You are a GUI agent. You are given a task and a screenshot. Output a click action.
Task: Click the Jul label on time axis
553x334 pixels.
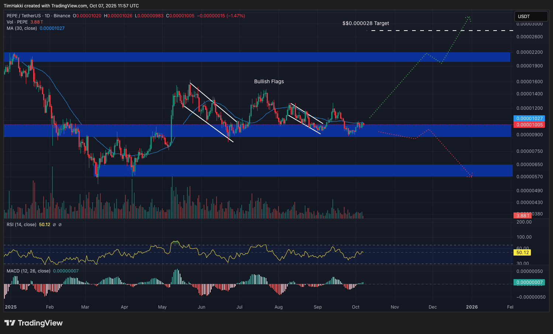tap(239, 307)
